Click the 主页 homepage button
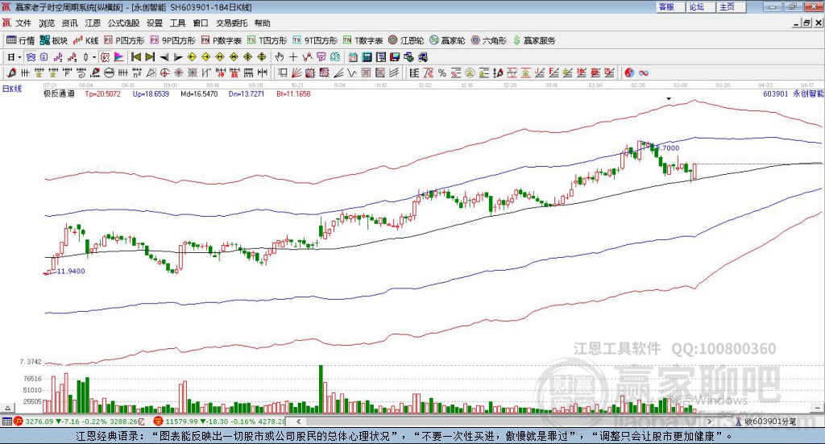 732,6
